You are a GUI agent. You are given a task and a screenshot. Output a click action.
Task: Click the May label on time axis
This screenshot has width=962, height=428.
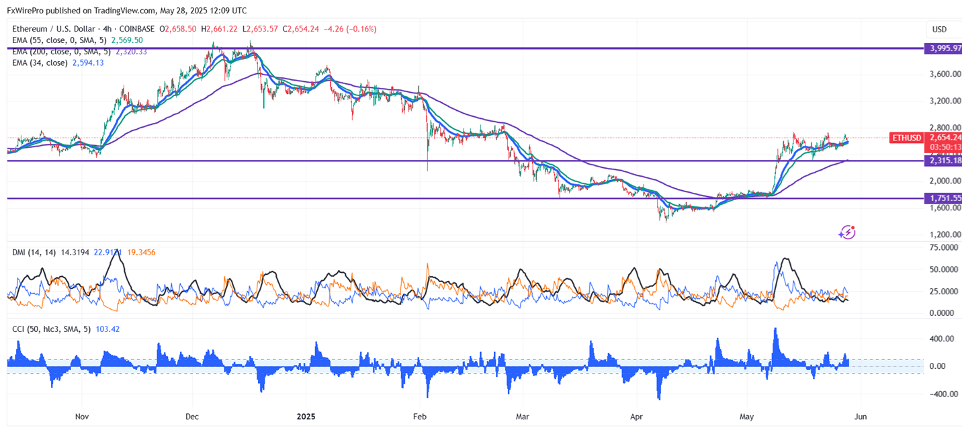pyautogui.click(x=747, y=417)
